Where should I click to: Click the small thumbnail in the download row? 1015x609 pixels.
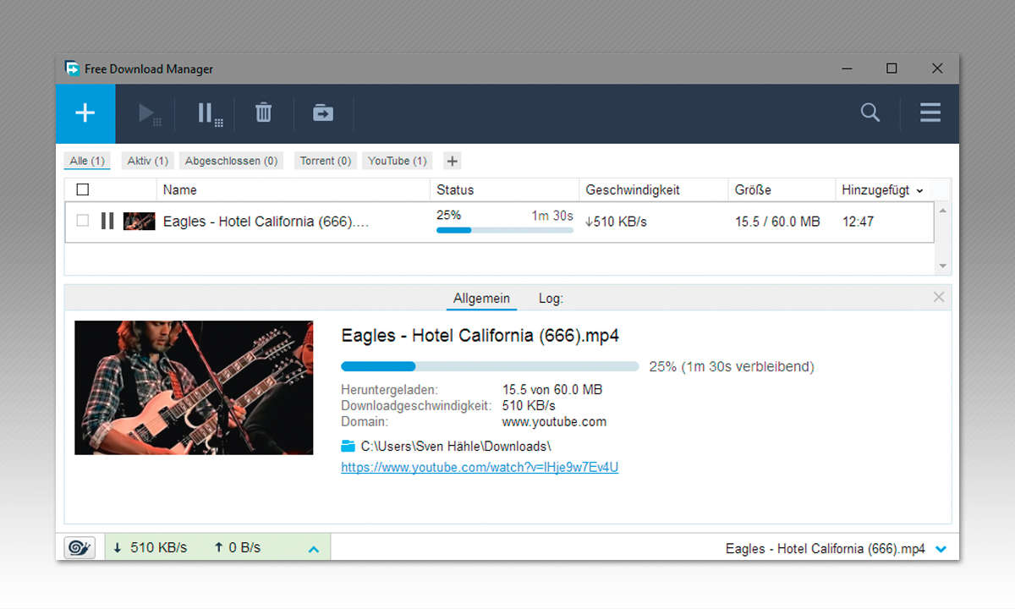tap(140, 222)
